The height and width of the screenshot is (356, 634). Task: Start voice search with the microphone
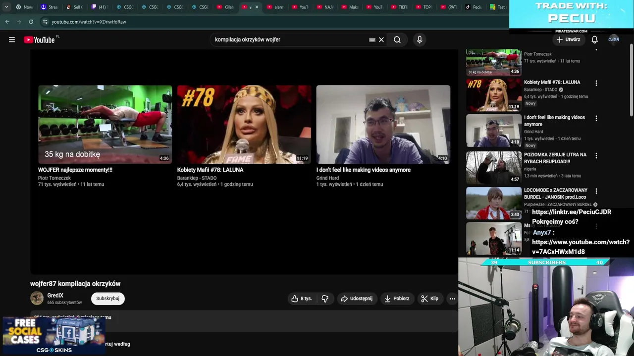point(420,40)
